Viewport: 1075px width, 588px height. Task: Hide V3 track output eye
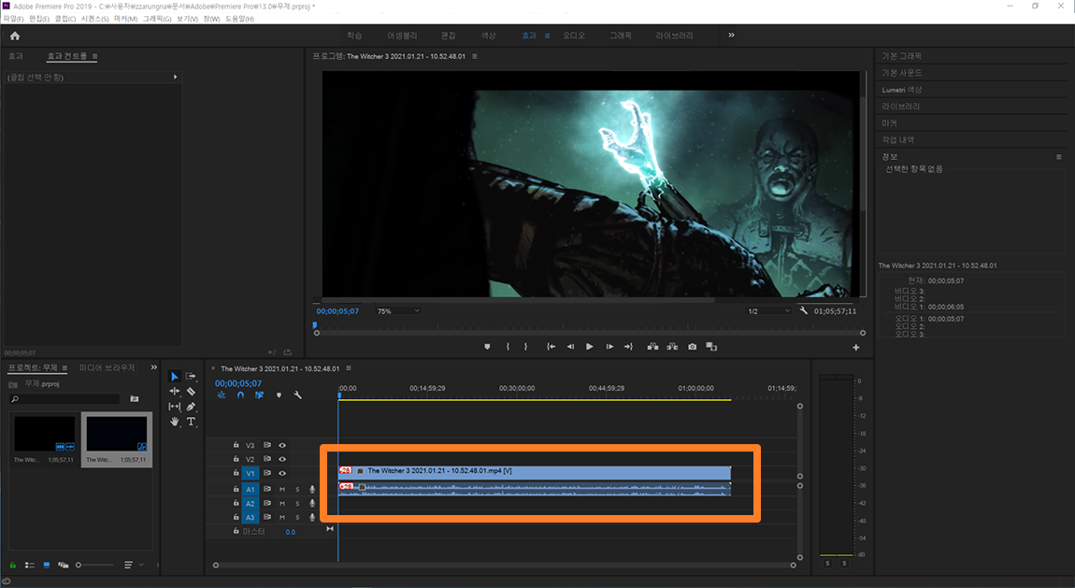[282, 446]
